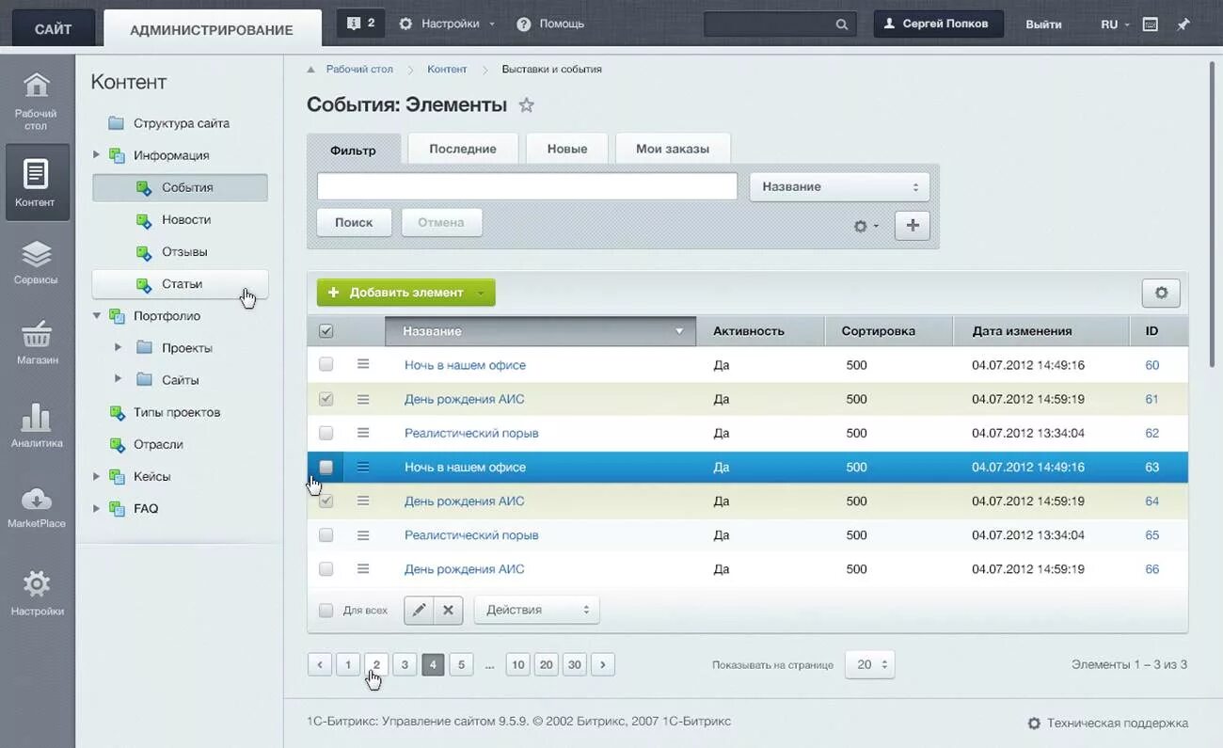The height and width of the screenshot is (748, 1223).
Task: Check the checkbox for highlighted row 63
Action: (x=326, y=467)
